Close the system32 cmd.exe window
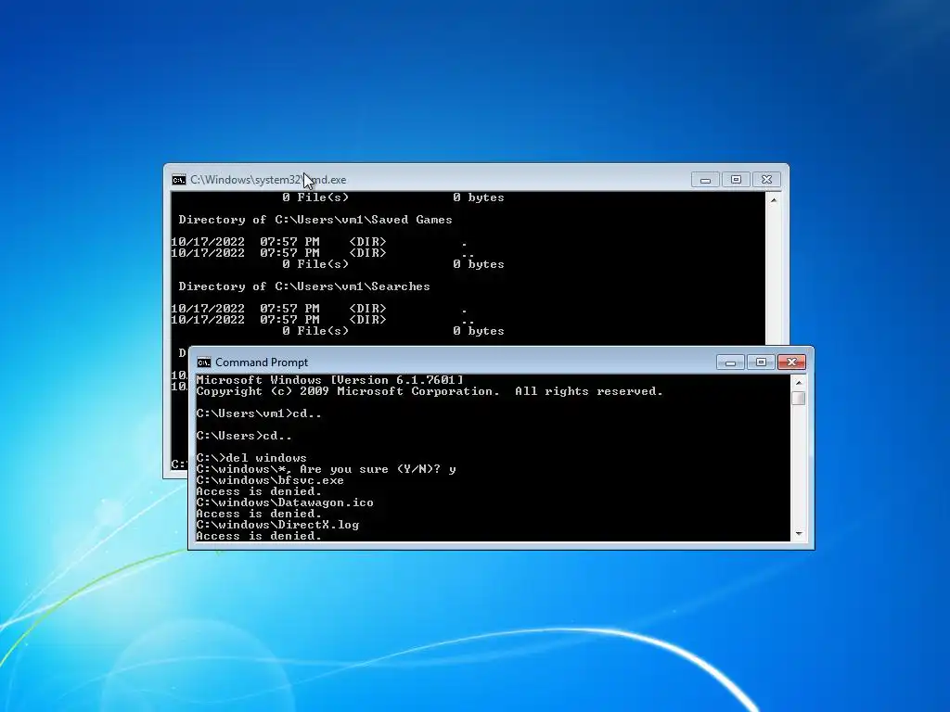The height and width of the screenshot is (712, 950). [x=766, y=180]
